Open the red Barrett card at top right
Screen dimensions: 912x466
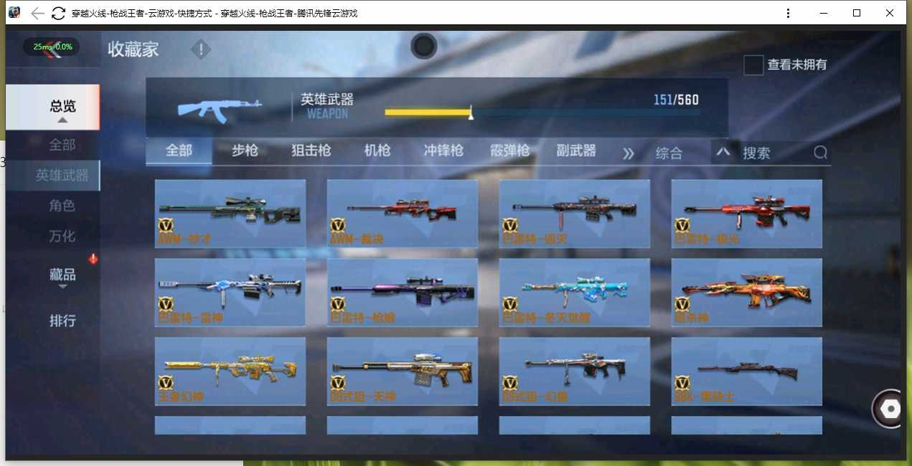point(747,214)
